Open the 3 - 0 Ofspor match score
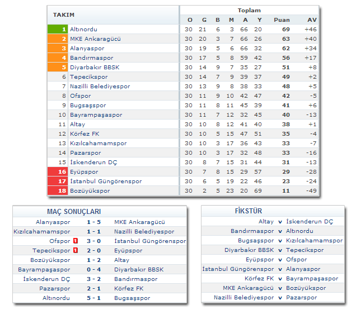 pyautogui.click(x=93, y=241)
